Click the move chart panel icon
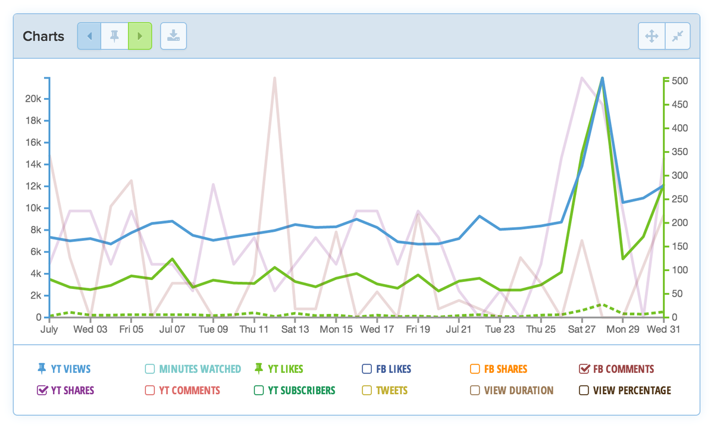This screenshot has width=714, height=431. (x=652, y=36)
